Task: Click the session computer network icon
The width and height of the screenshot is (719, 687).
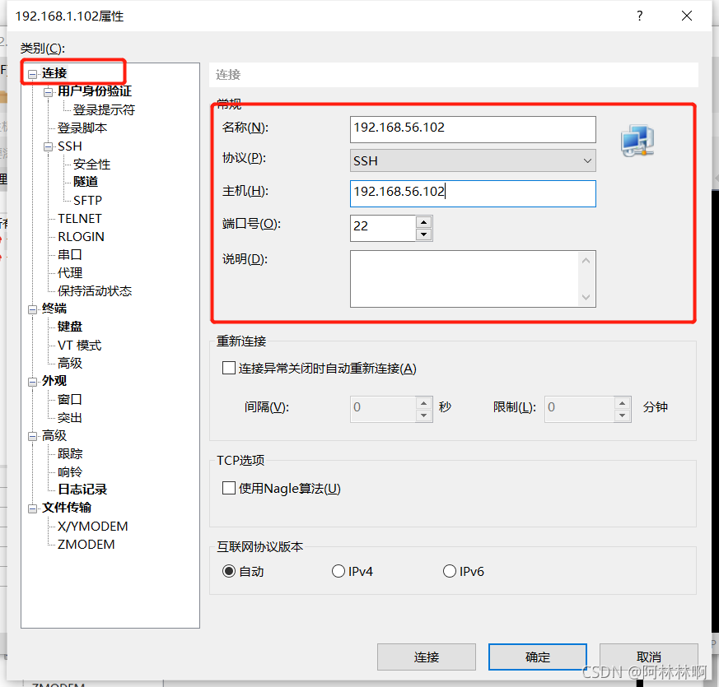Action: point(637,141)
